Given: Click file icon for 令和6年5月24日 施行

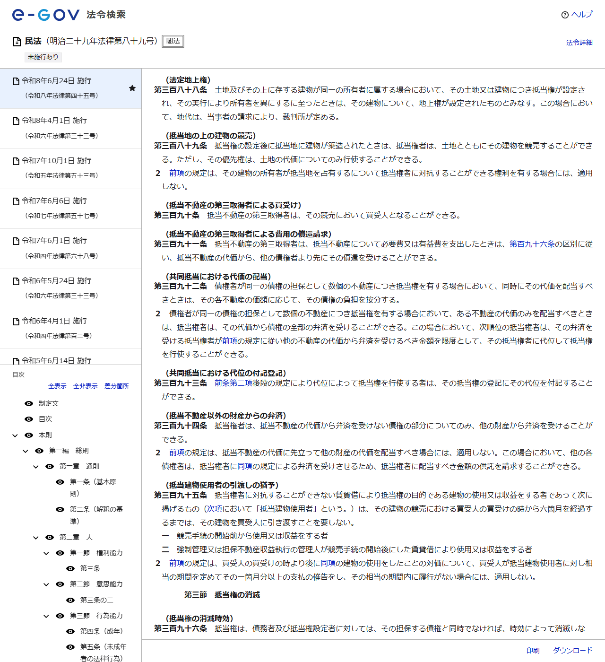Looking at the screenshot, I should pos(16,281).
